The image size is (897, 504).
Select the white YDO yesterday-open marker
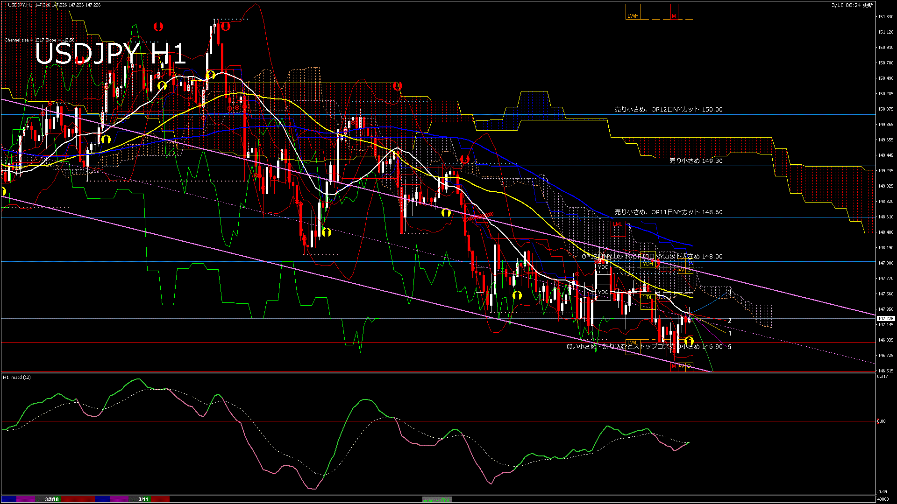click(x=603, y=267)
